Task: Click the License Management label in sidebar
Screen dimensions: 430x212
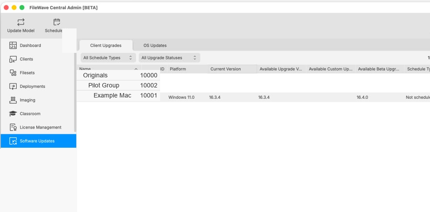Action: tap(41, 127)
